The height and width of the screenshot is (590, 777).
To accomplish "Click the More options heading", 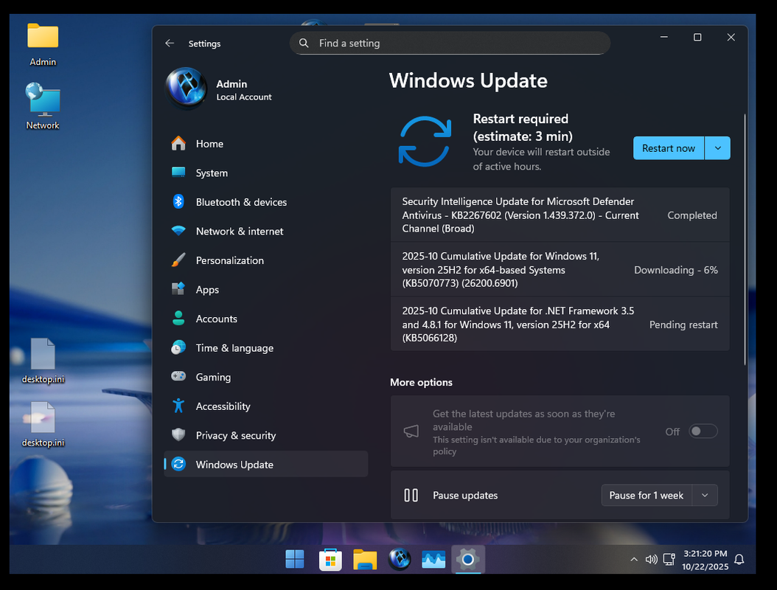I will tap(421, 382).
